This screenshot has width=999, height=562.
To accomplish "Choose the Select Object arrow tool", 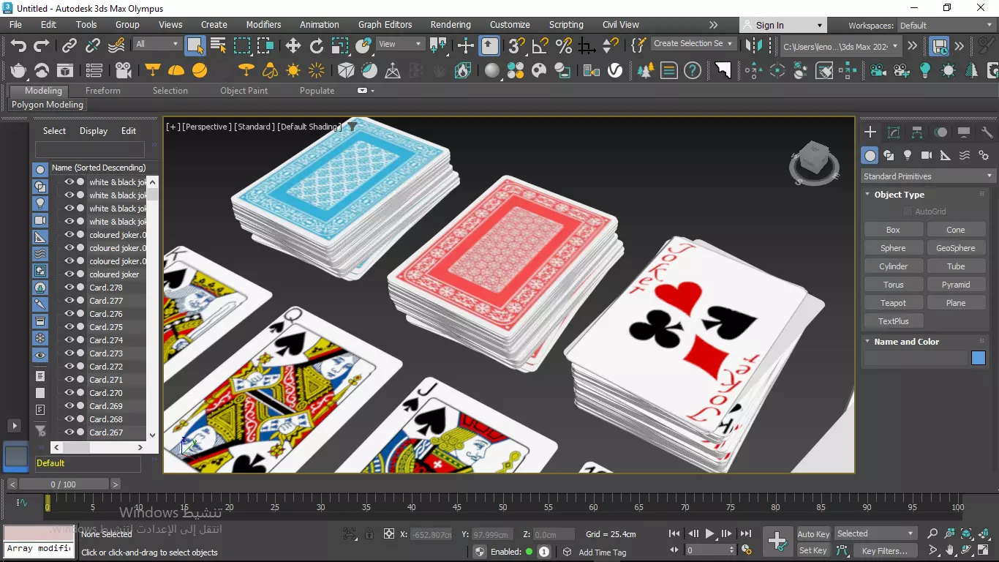I will pos(195,46).
